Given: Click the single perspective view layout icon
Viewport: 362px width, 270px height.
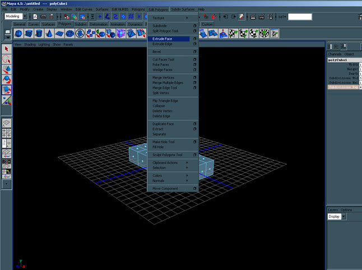Looking at the screenshot, I should pos(7,123).
